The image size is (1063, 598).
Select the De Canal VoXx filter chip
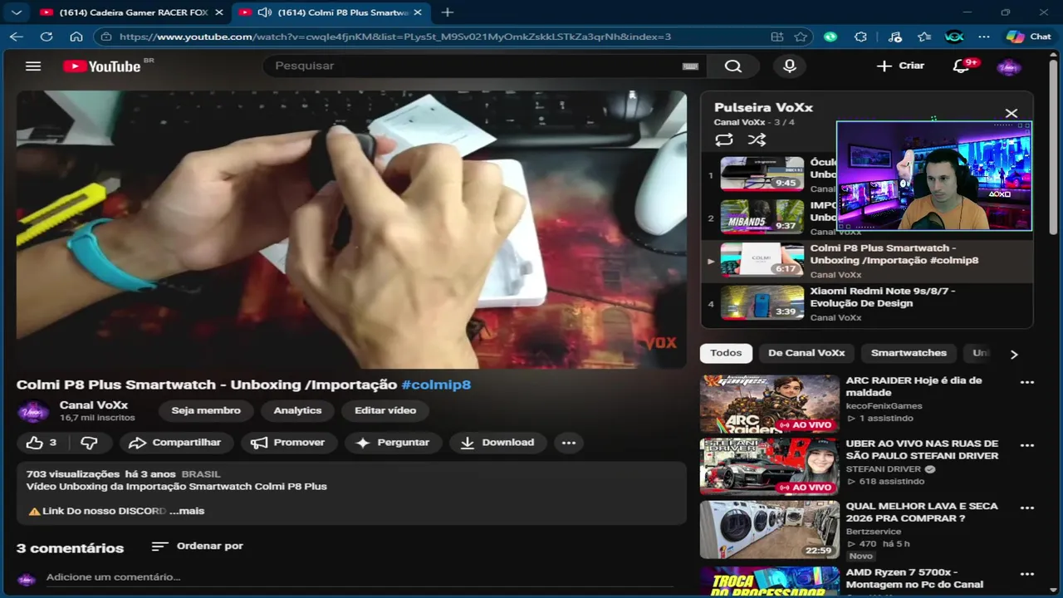(806, 353)
